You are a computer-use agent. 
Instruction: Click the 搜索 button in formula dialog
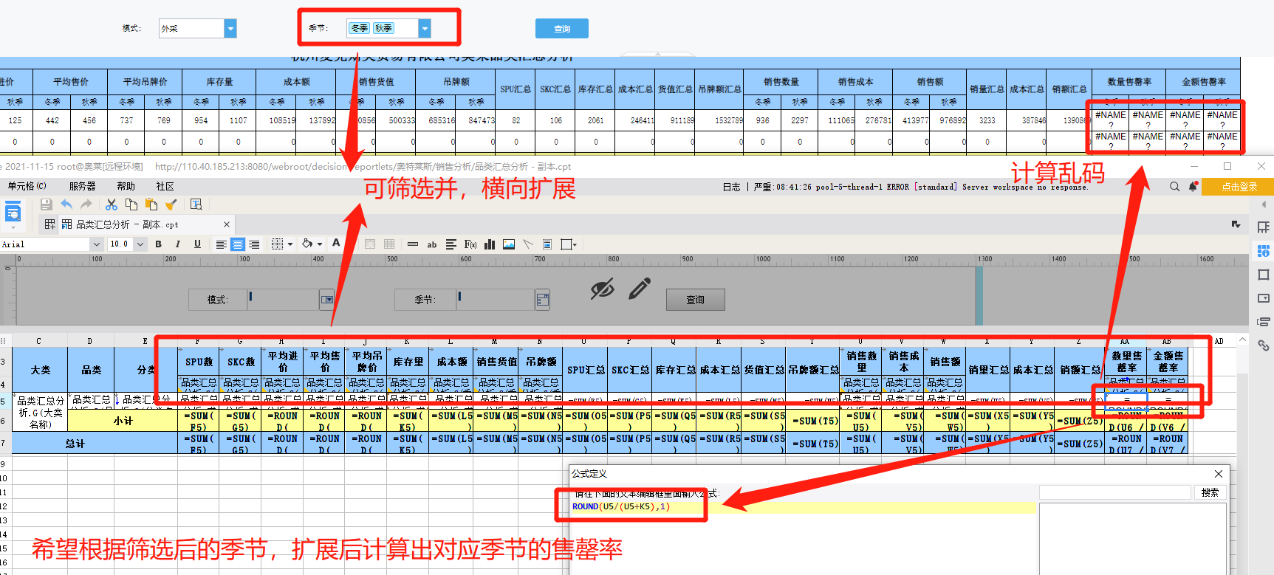pos(1210,492)
